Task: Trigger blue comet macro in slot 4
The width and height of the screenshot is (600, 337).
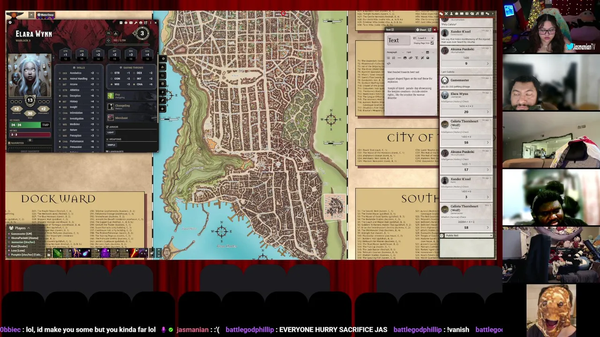Action: 86,253
